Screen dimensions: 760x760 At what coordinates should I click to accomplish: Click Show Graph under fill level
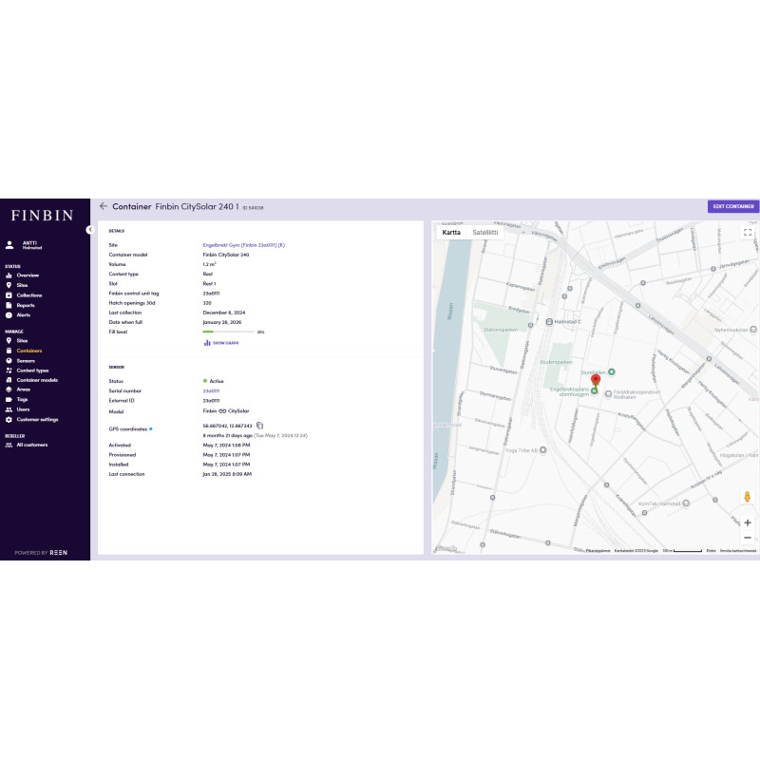click(x=221, y=343)
